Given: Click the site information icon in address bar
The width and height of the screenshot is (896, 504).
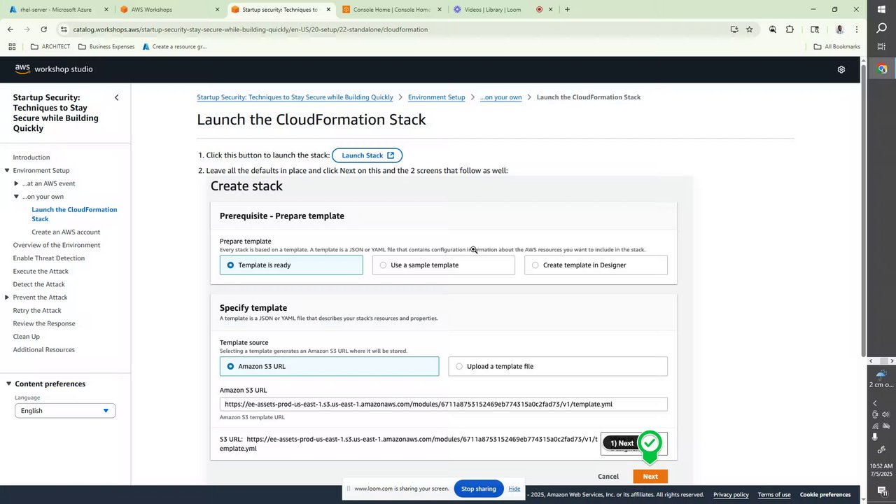Looking at the screenshot, I should pyautogui.click(x=64, y=29).
